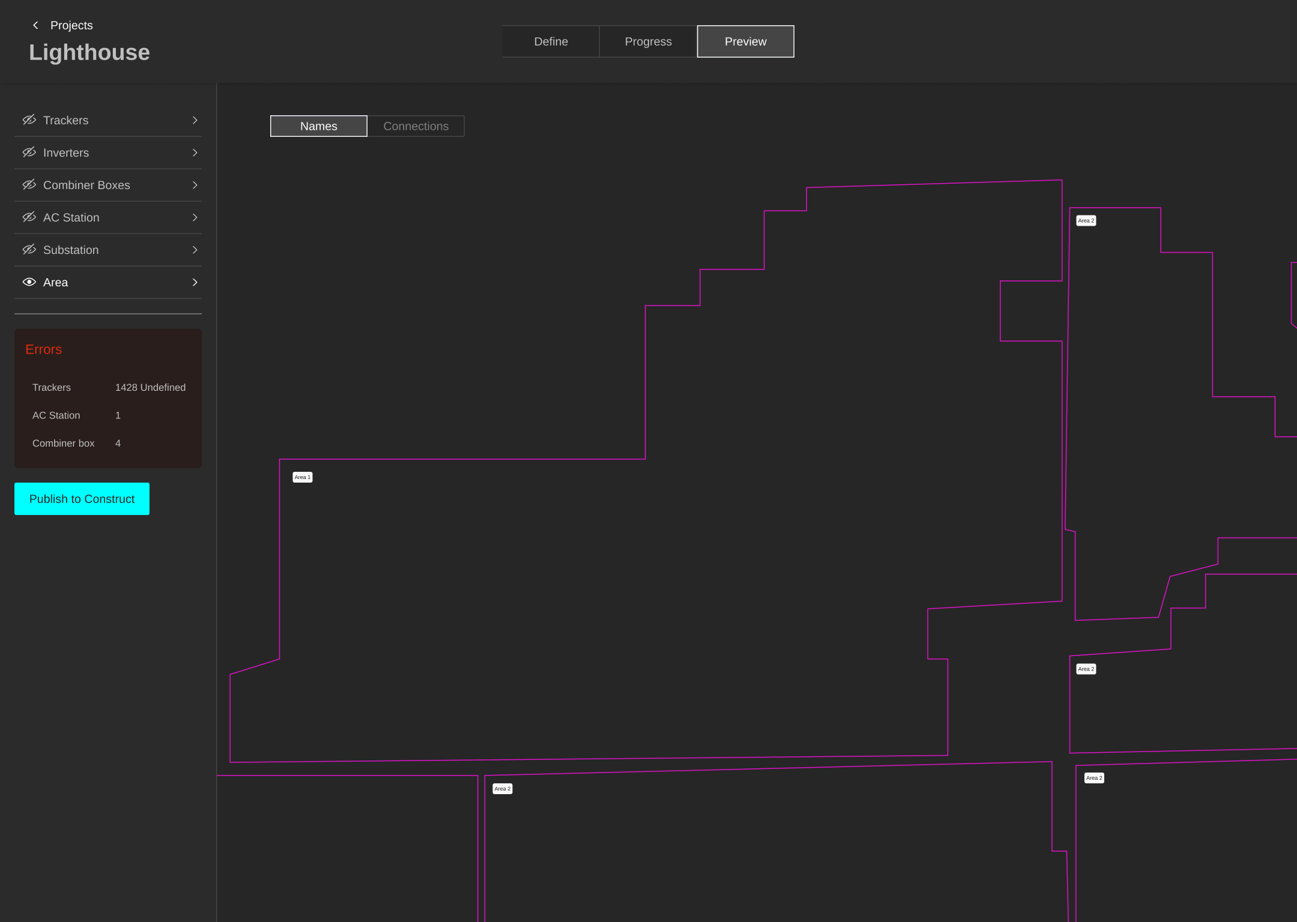Switch to the Define tab

pos(551,41)
